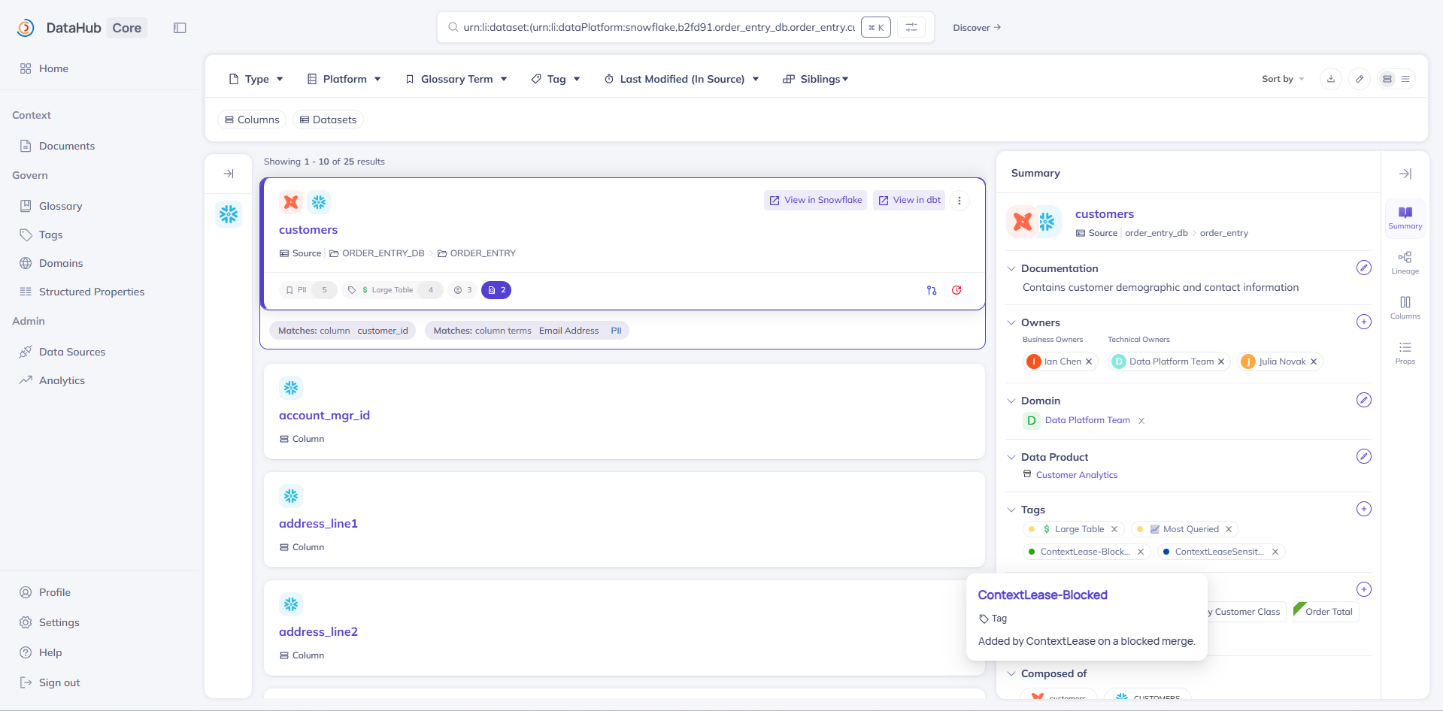
Task: Click the purple documents pill showing 2
Action: point(496,290)
